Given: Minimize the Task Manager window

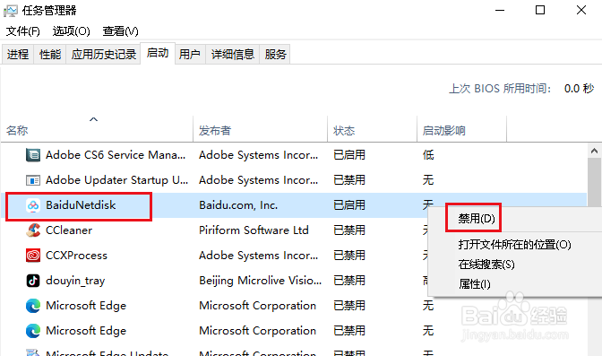Looking at the screenshot, I should (500, 11).
